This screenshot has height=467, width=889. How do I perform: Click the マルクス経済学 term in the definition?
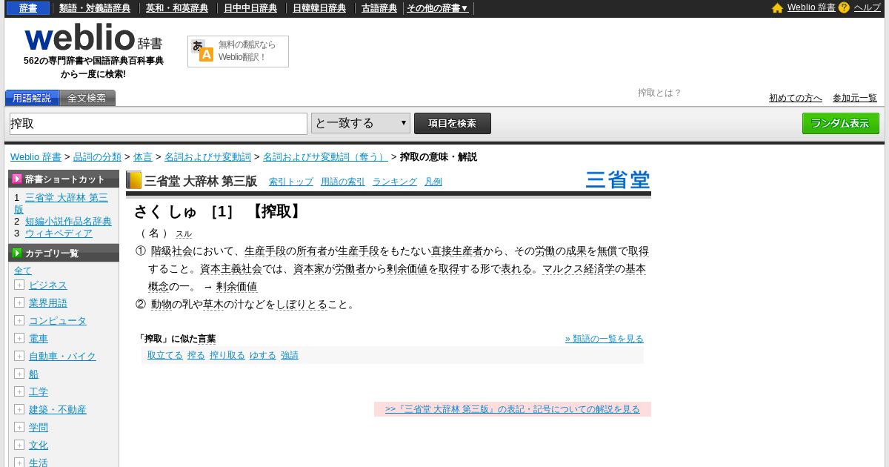click(x=579, y=268)
